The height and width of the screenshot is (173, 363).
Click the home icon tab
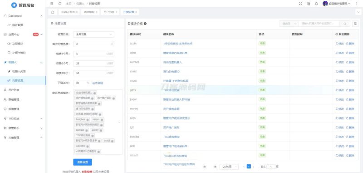pyautogui.click(x=53, y=12)
